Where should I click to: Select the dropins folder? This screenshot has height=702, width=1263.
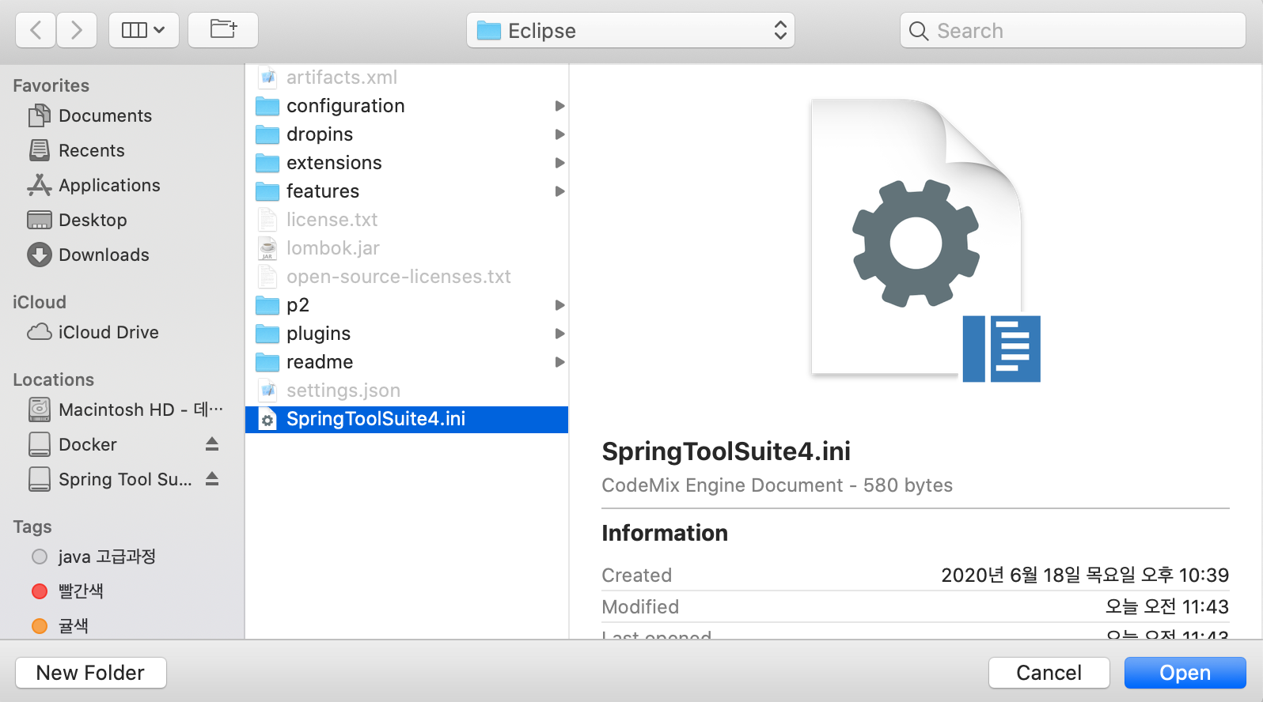pos(407,134)
